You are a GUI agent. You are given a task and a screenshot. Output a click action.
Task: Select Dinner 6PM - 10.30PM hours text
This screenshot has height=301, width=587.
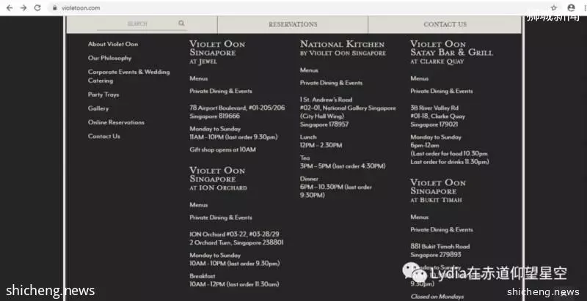[336, 191]
